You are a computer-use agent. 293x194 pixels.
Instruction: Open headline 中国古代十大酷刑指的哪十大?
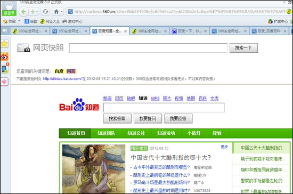tap(170, 158)
